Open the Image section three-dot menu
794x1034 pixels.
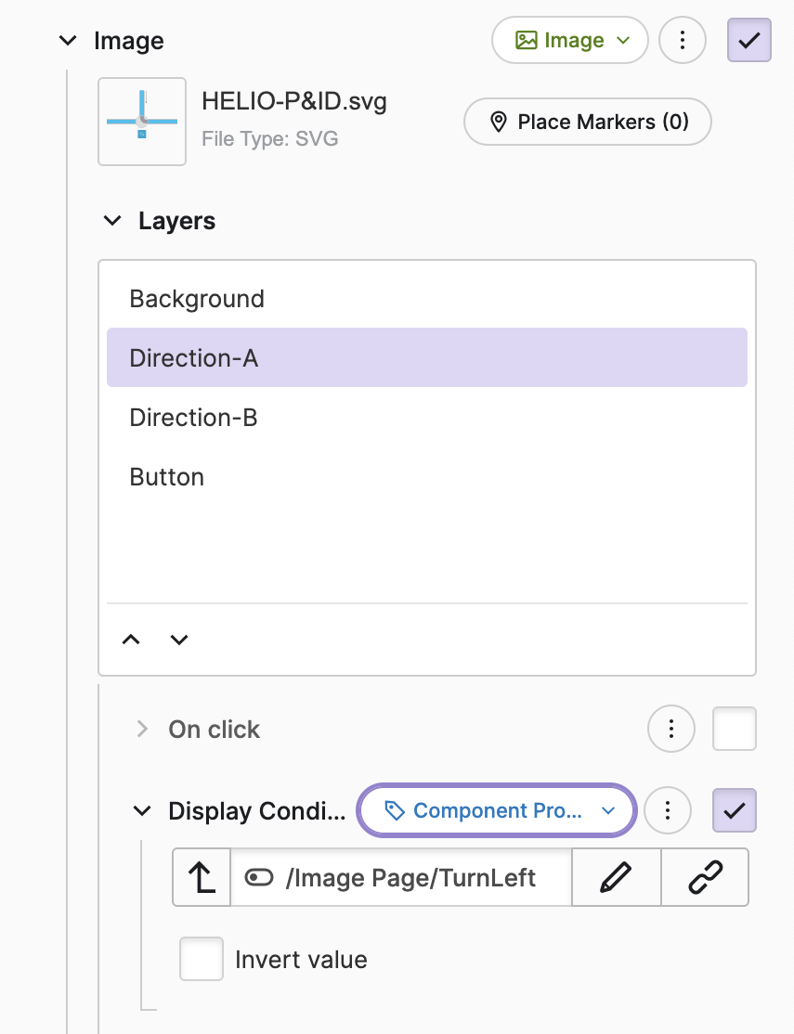click(x=683, y=41)
